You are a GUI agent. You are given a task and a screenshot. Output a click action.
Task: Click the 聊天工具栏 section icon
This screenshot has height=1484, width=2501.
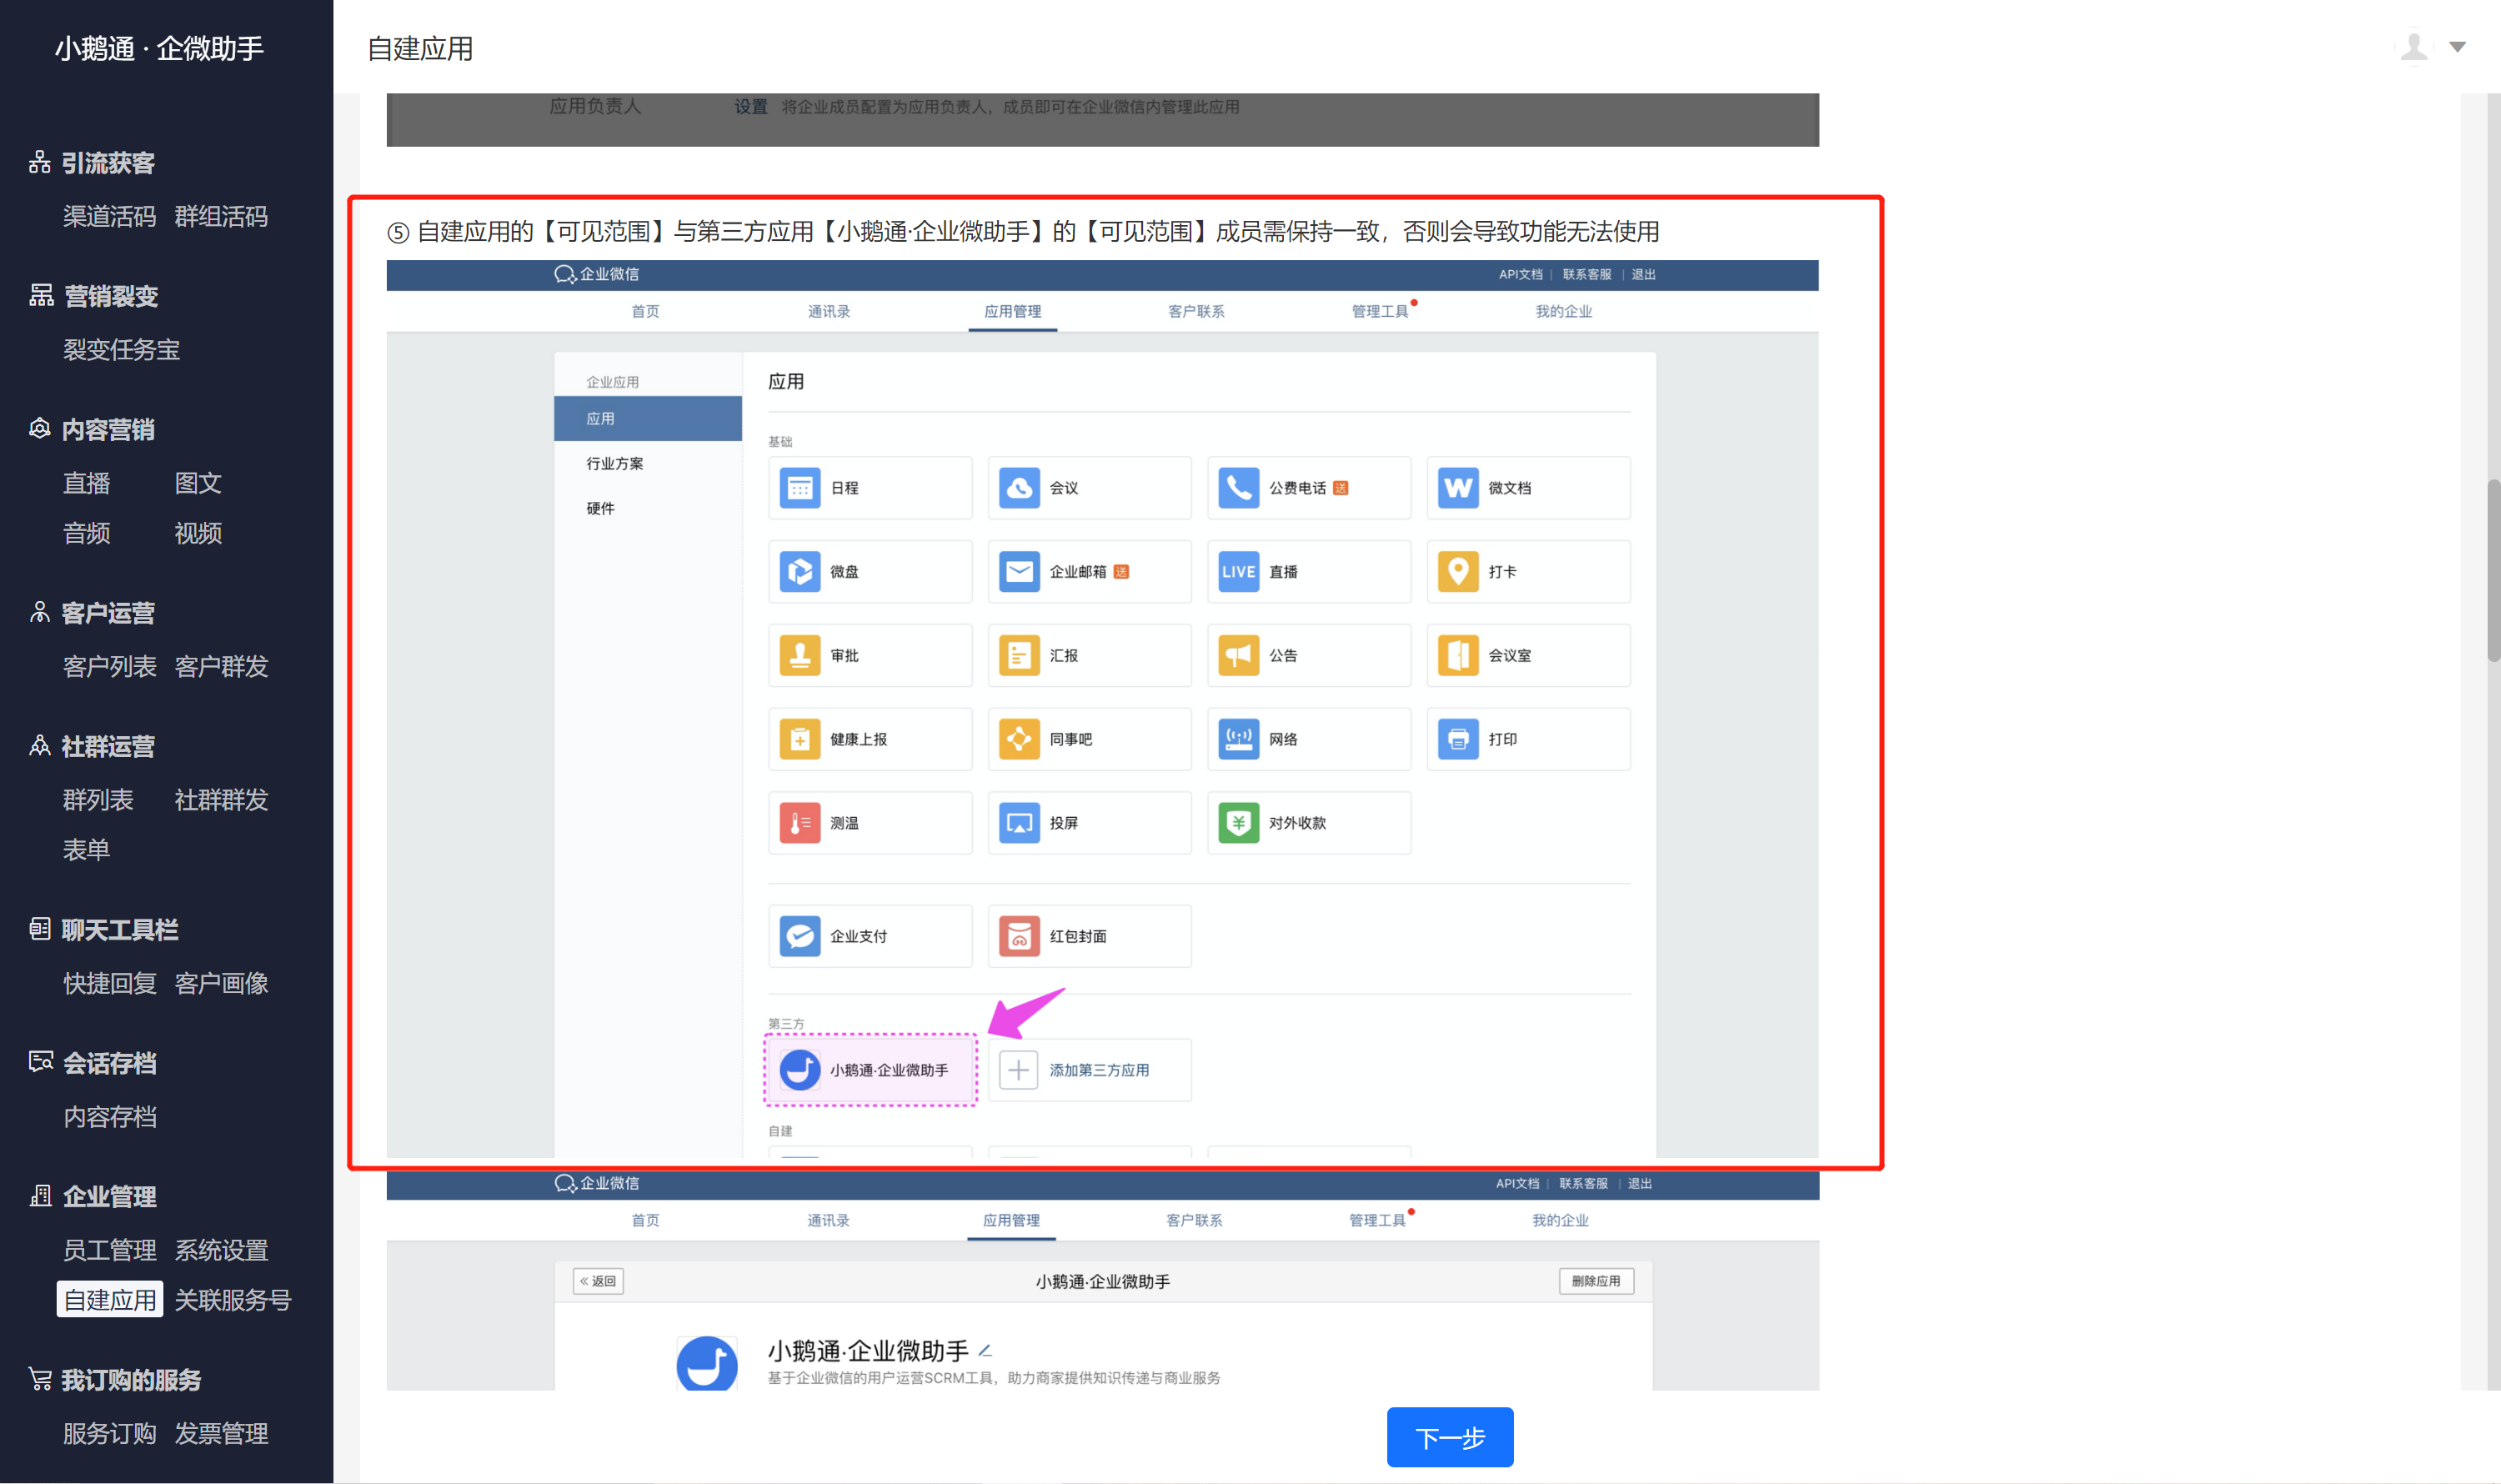(40, 930)
